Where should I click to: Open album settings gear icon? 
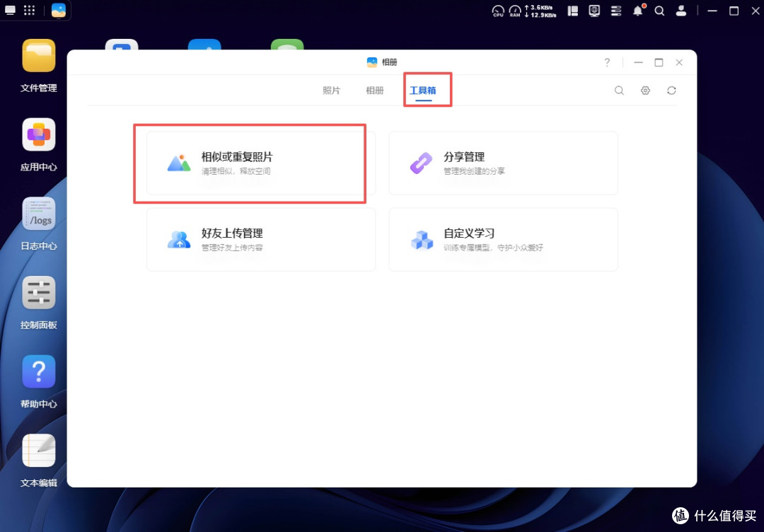click(646, 91)
